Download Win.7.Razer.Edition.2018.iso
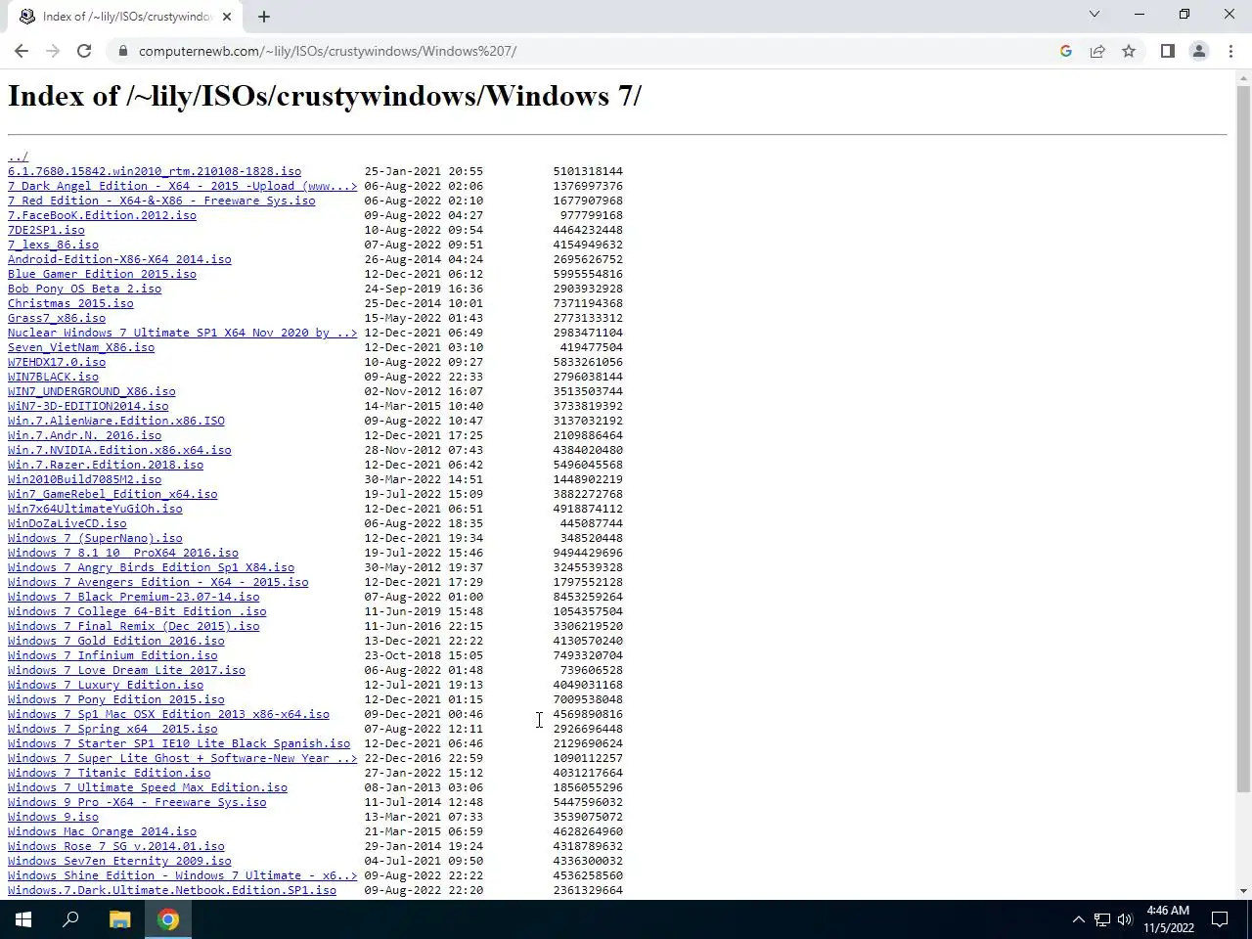1252x939 pixels. coord(106,465)
